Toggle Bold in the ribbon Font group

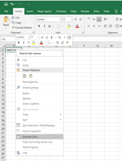39,26
